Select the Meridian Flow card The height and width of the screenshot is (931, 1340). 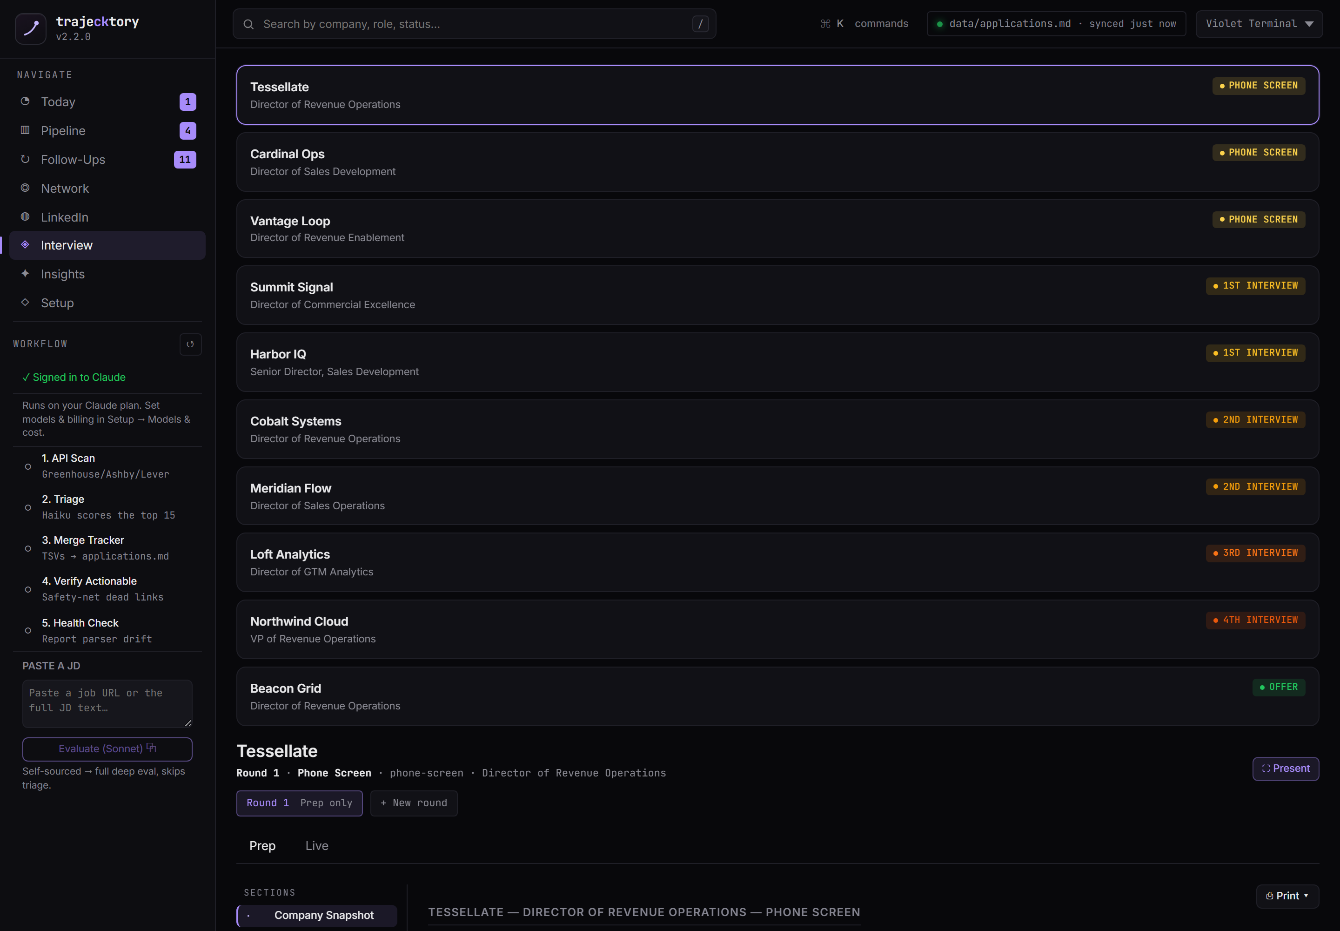point(777,496)
